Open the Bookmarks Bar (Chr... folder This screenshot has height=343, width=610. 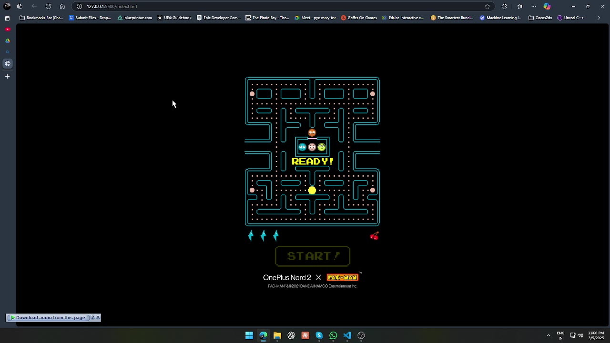[41, 18]
